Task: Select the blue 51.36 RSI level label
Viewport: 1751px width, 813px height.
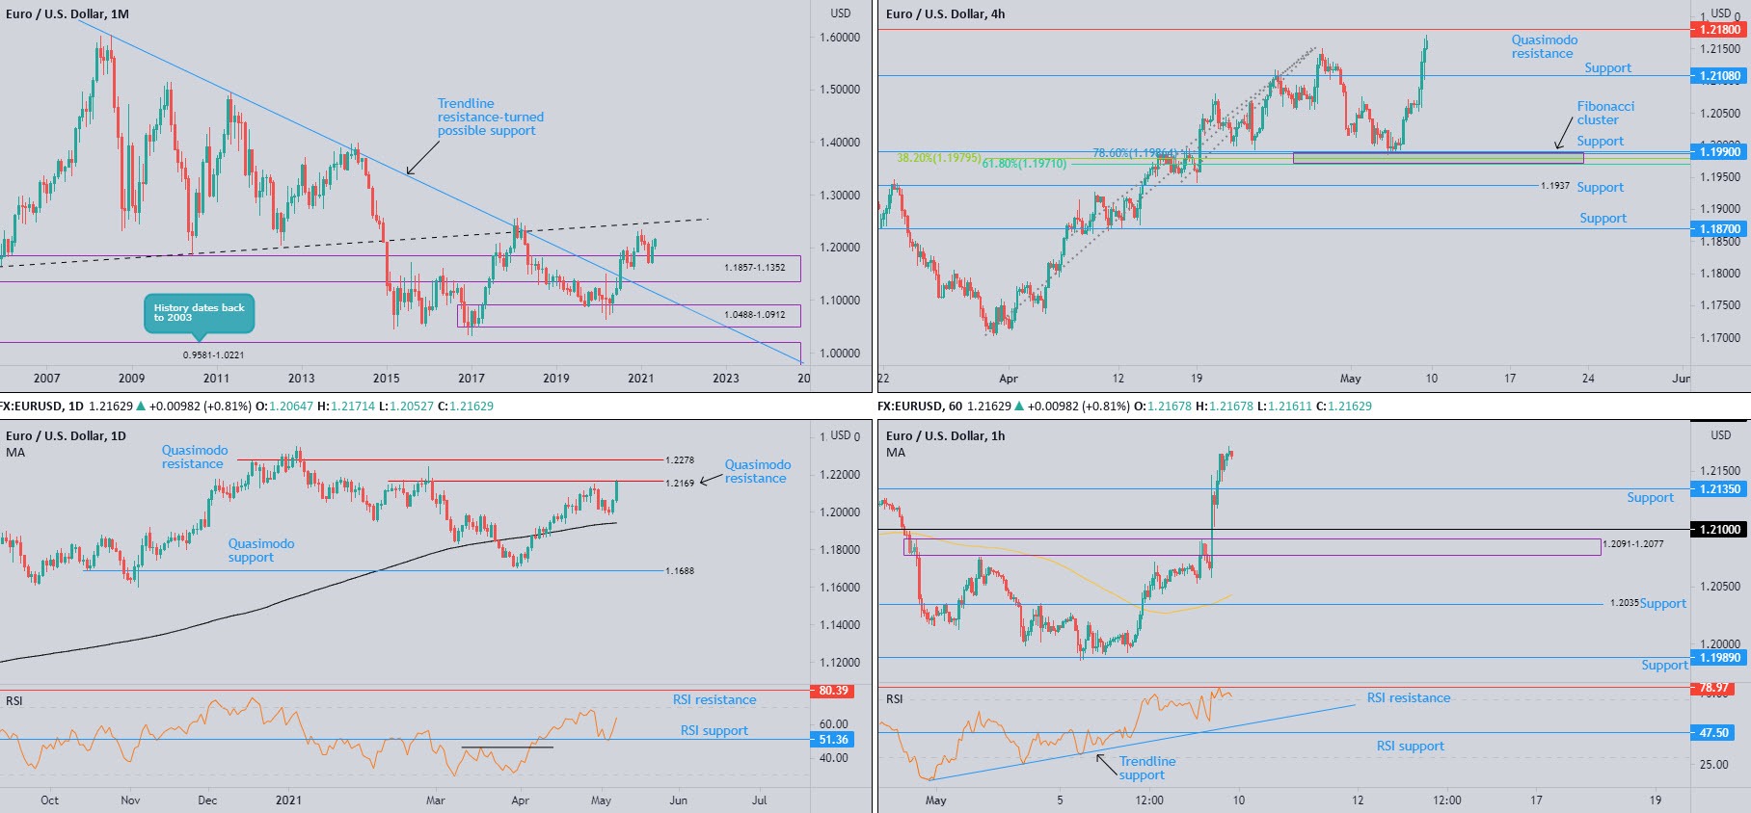Action: 833,740
